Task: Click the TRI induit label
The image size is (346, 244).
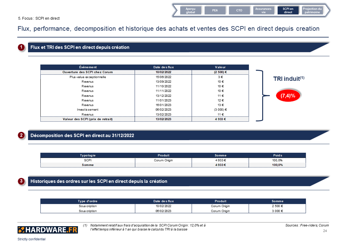Action: click(289, 79)
